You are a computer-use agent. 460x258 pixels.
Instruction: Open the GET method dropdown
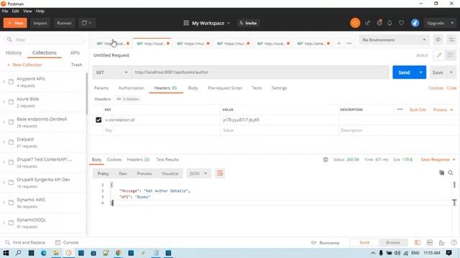pyautogui.click(x=111, y=72)
